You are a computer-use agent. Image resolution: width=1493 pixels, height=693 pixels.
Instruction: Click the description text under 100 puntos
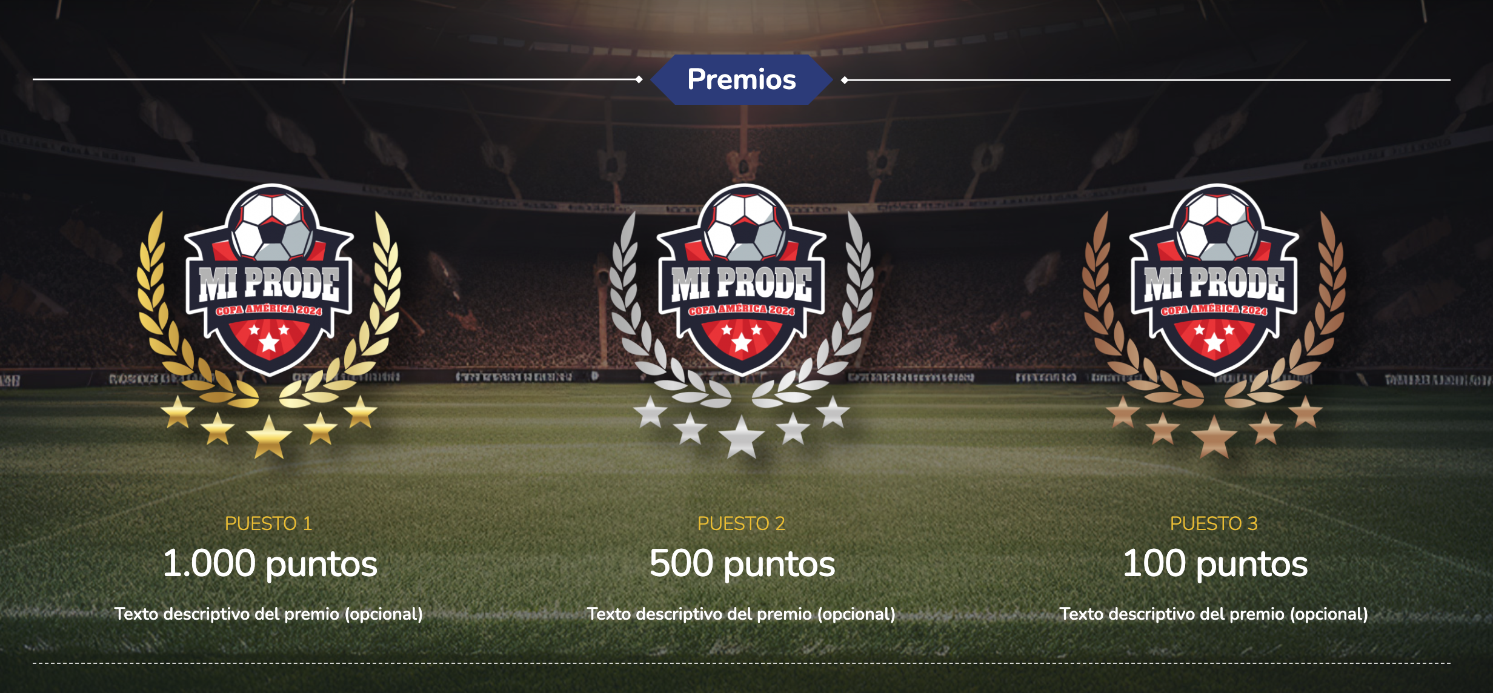point(1214,614)
